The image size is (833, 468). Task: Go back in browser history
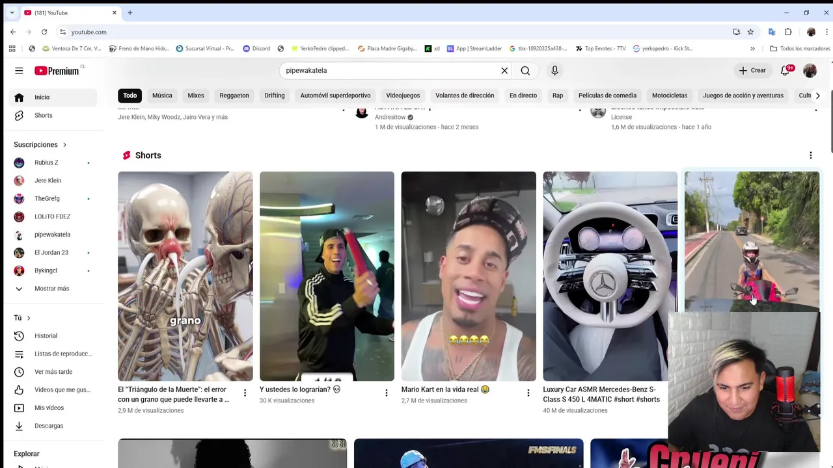point(13,32)
